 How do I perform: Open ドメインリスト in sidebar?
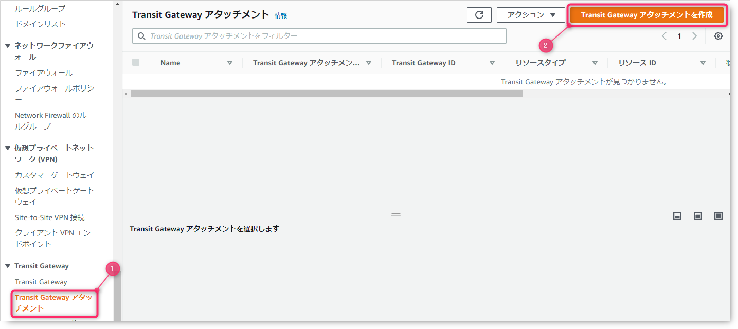coord(40,24)
